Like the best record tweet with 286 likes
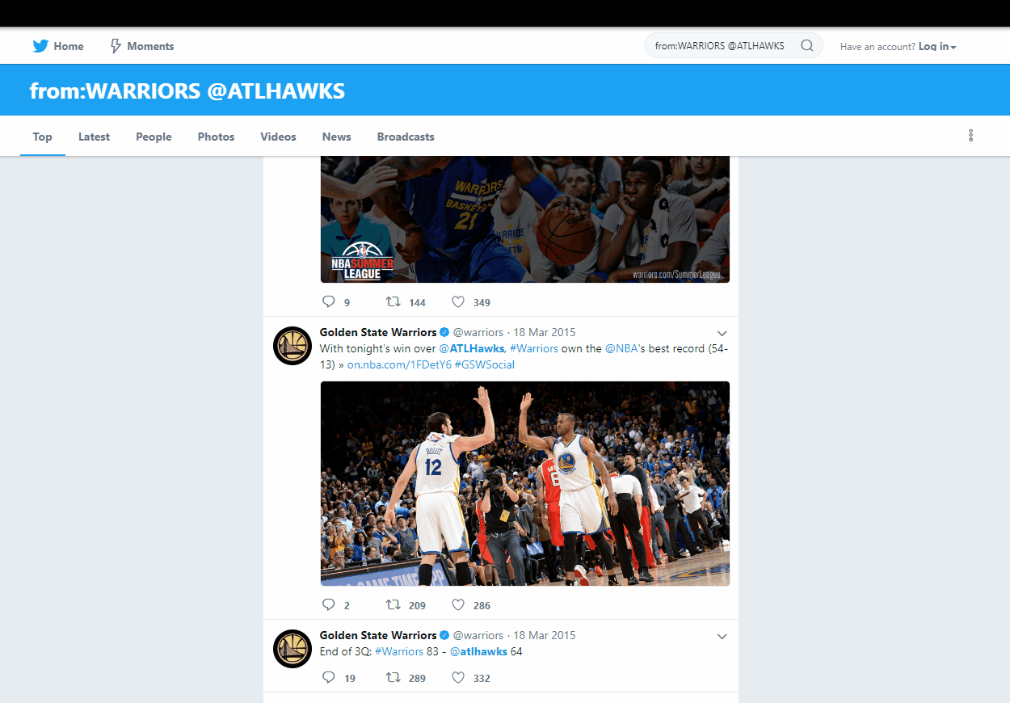 (458, 604)
